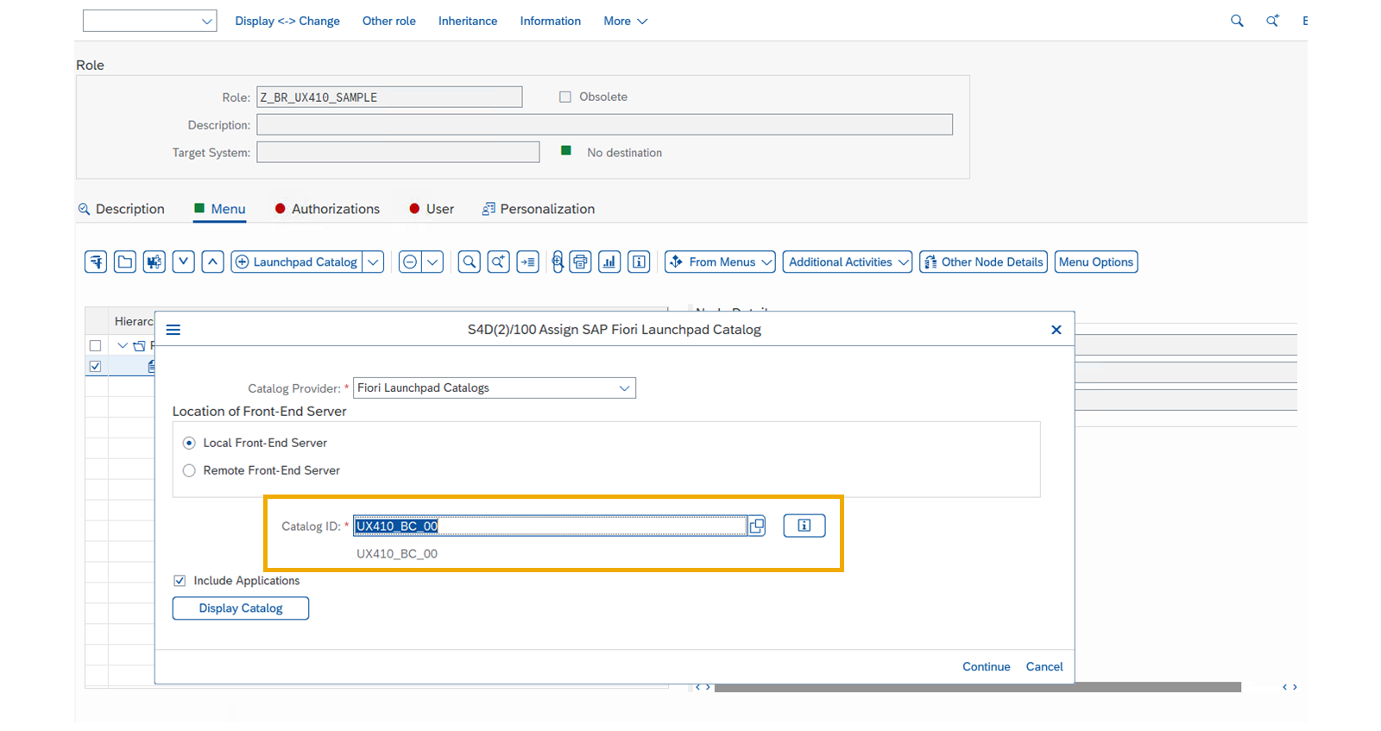The width and height of the screenshot is (1381, 731).
Task: Click the horizontal scrollbar below node details
Action: [x=978, y=687]
